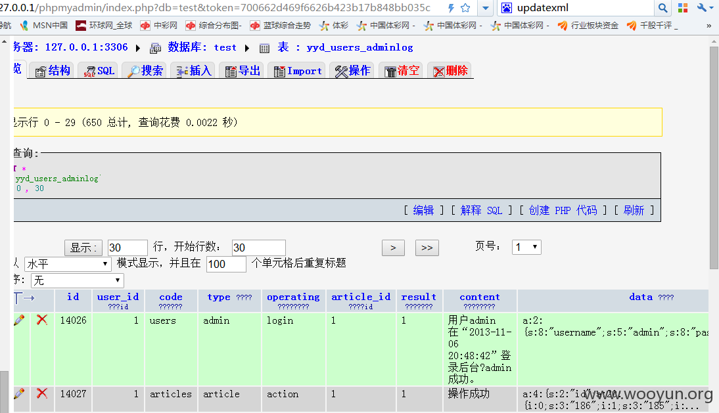Click the full texts toggle arrow icon
Viewport: 719px width, 413px height.
[24, 298]
